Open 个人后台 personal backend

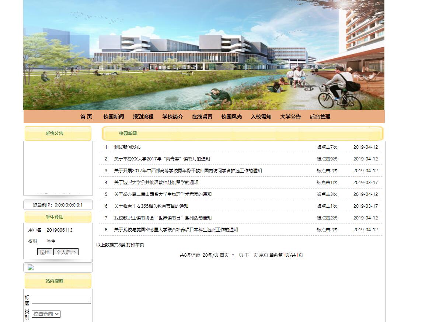pos(66,252)
